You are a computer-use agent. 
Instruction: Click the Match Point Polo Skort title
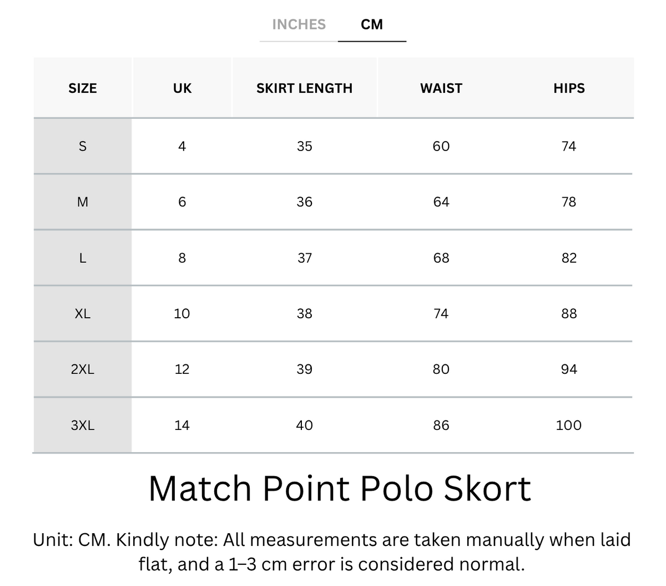point(340,489)
